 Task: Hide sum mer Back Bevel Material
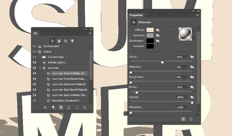34,90
